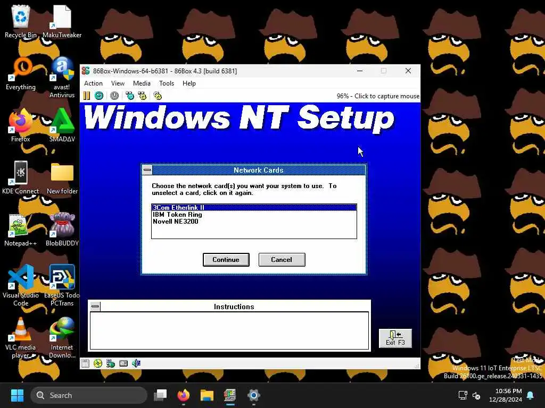
Task: Open the notification bell in system tray
Action: [531, 395]
